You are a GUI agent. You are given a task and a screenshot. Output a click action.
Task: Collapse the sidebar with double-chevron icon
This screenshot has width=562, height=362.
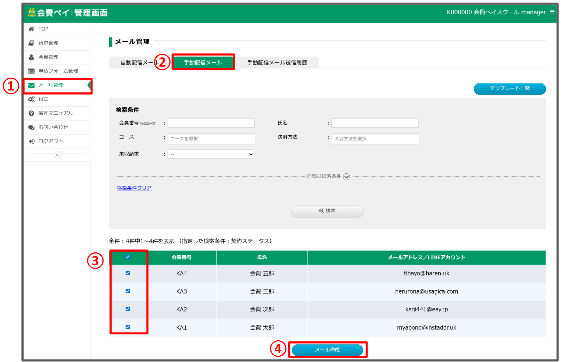click(x=57, y=155)
